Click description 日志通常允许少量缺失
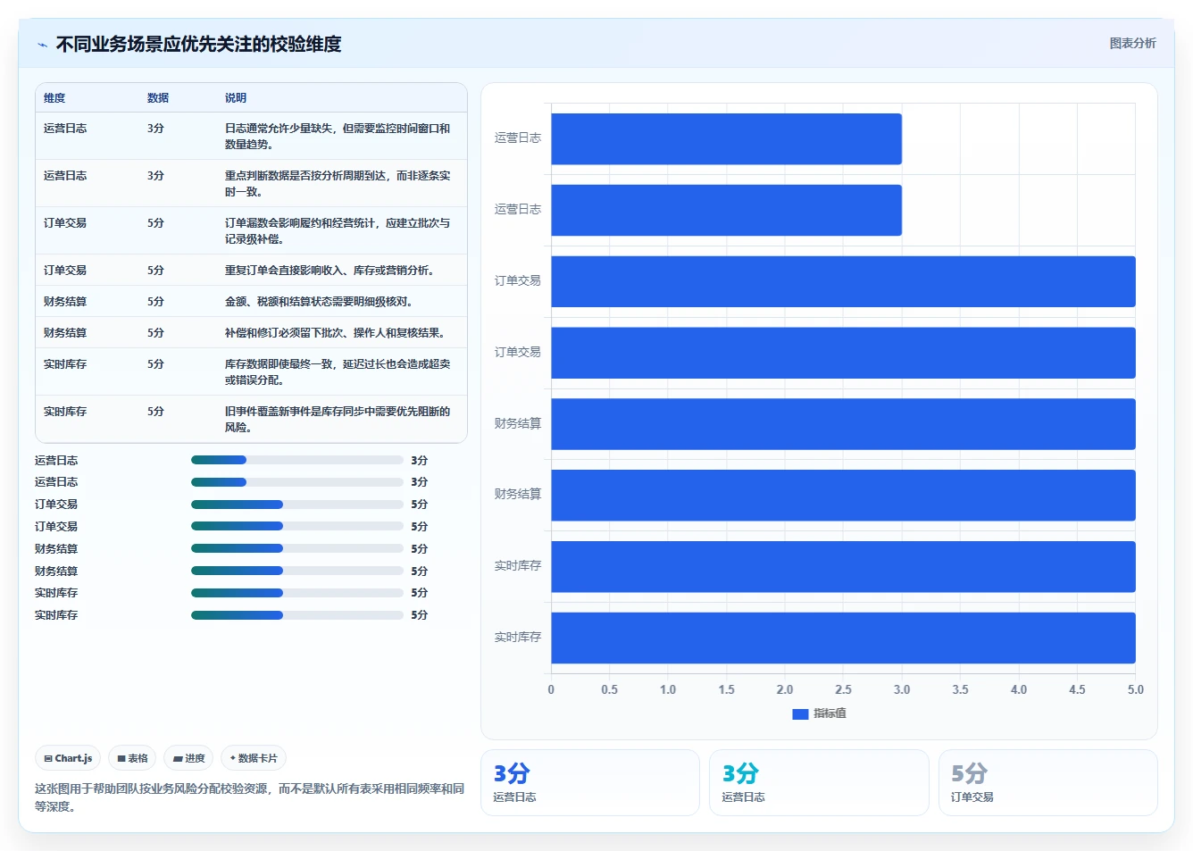The height and width of the screenshot is (851, 1193). click(338, 136)
